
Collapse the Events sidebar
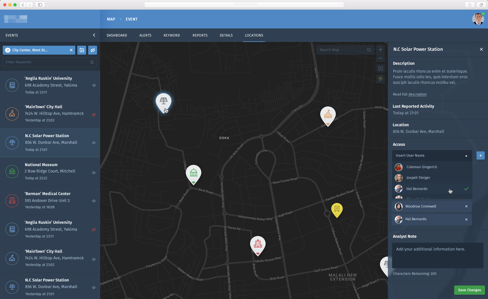pos(94,35)
